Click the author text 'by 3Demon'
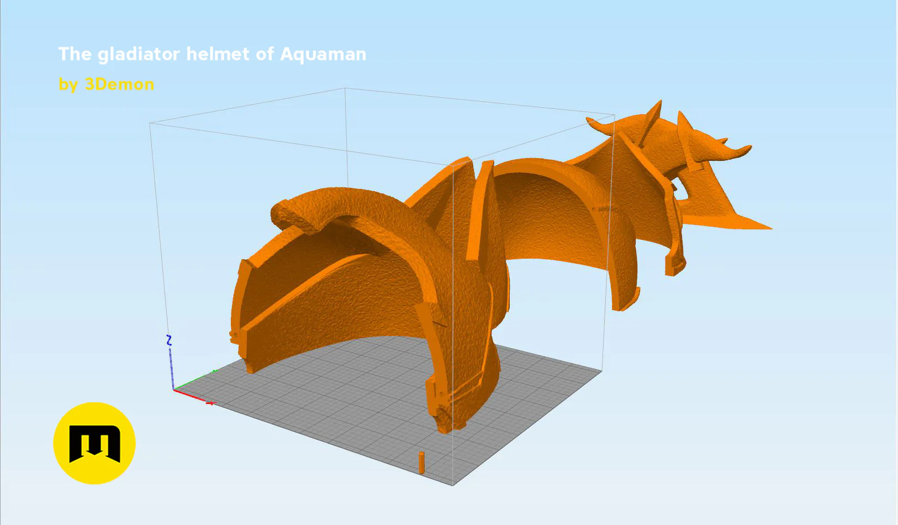Image resolution: width=898 pixels, height=525 pixels. pyautogui.click(x=107, y=85)
